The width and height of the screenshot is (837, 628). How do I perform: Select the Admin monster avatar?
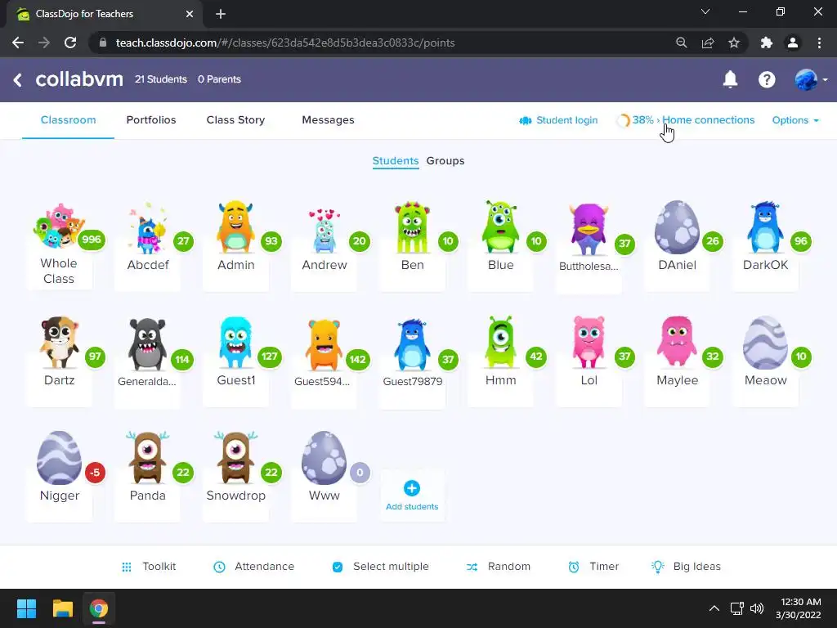(x=235, y=227)
